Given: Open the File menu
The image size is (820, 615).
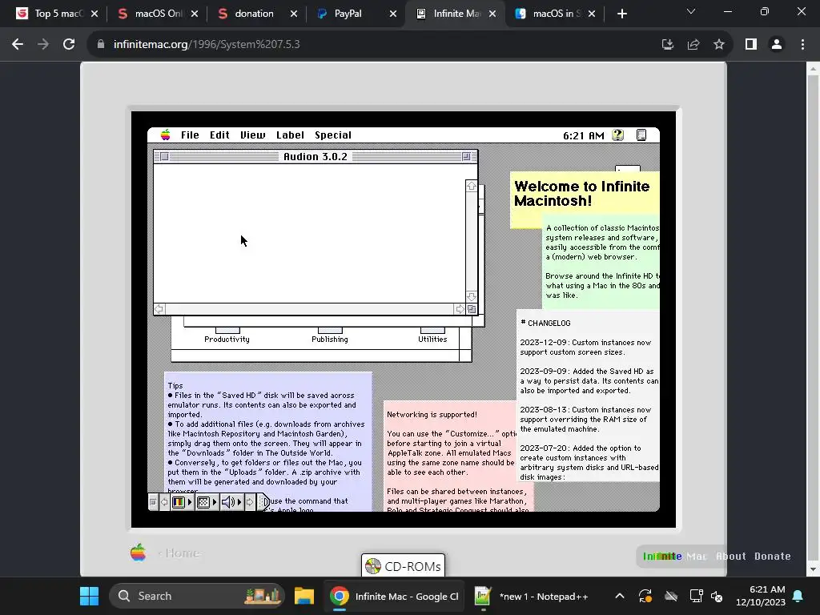Looking at the screenshot, I should [x=190, y=135].
